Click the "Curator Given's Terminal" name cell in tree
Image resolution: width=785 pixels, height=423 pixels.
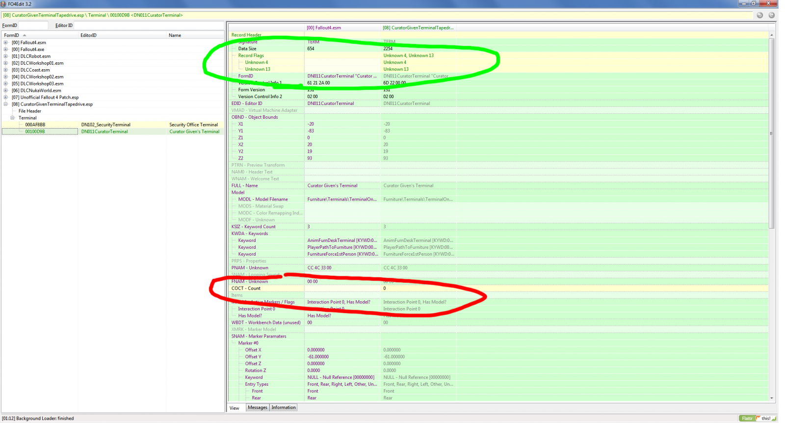coord(194,132)
